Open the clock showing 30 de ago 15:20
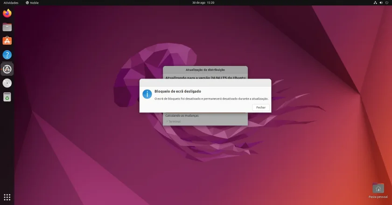 tap(203, 3)
